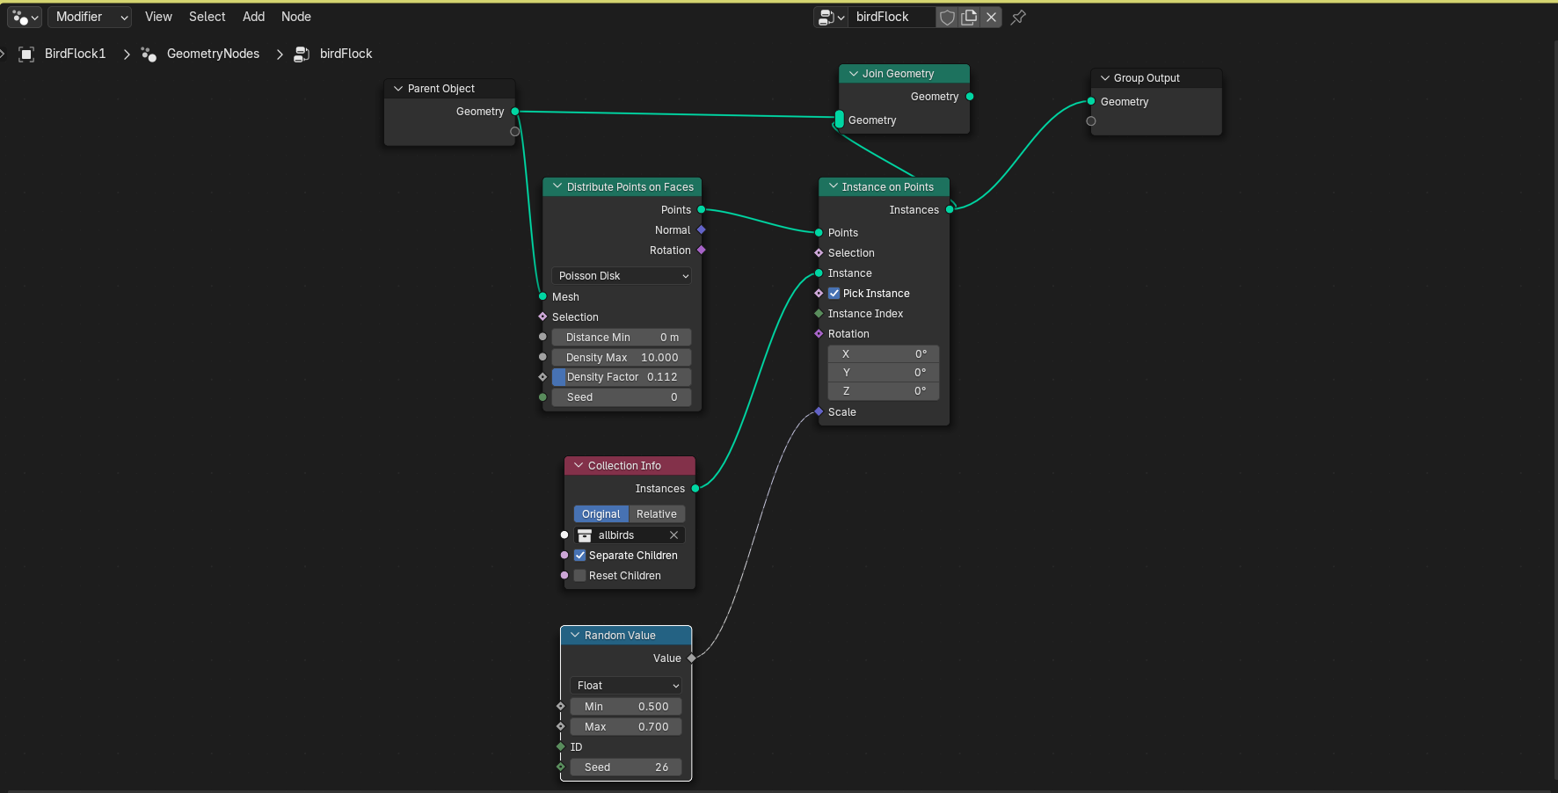The image size is (1558, 793).
Task: Click the BirdFlock1 object icon in breadcrumb
Action: 26,54
